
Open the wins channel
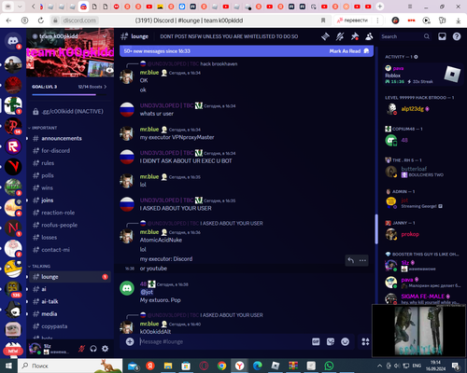(70, 188)
